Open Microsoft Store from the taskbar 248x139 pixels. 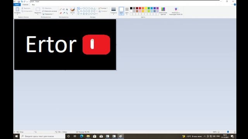pos(95,136)
